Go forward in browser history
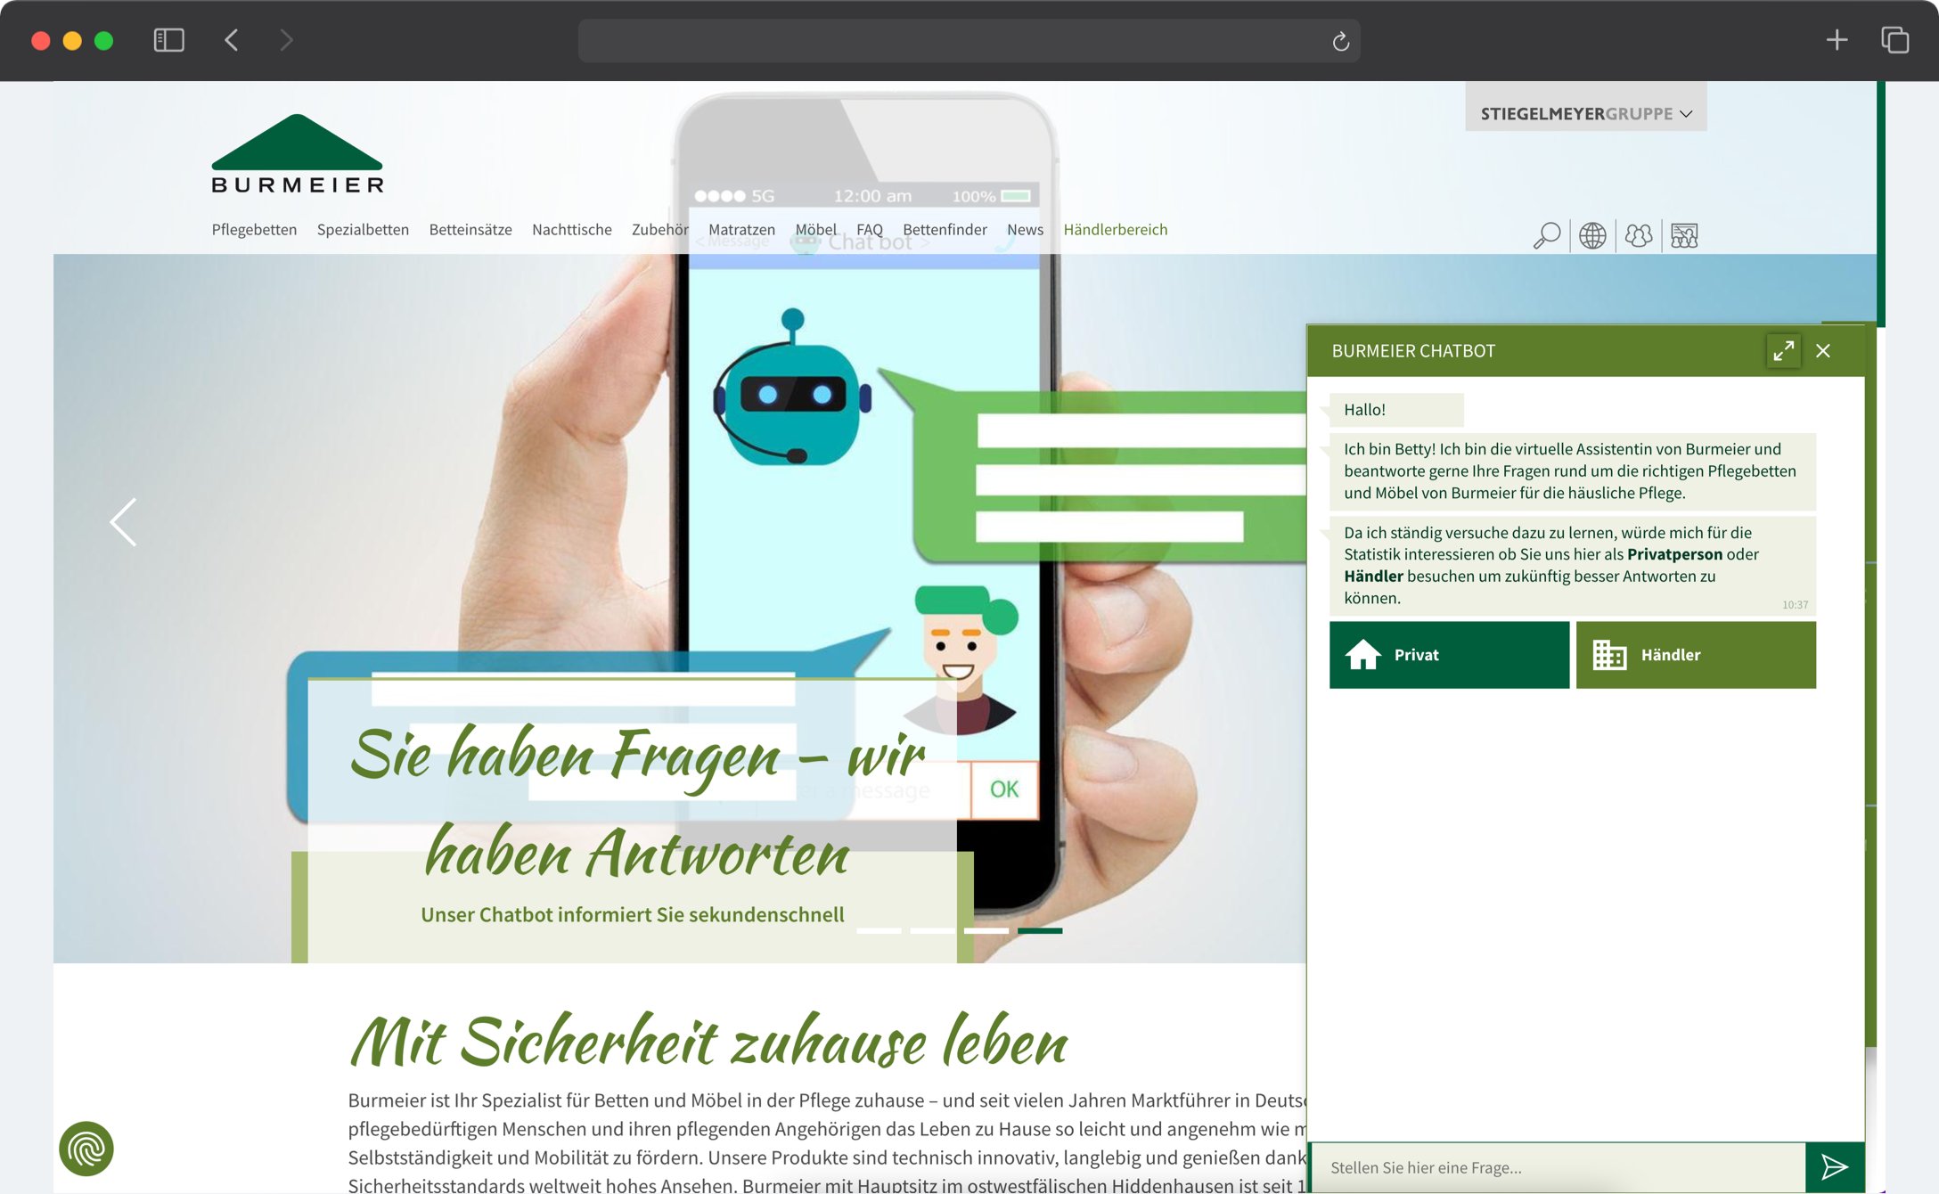1939x1194 pixels. click(x=285, y=40)
